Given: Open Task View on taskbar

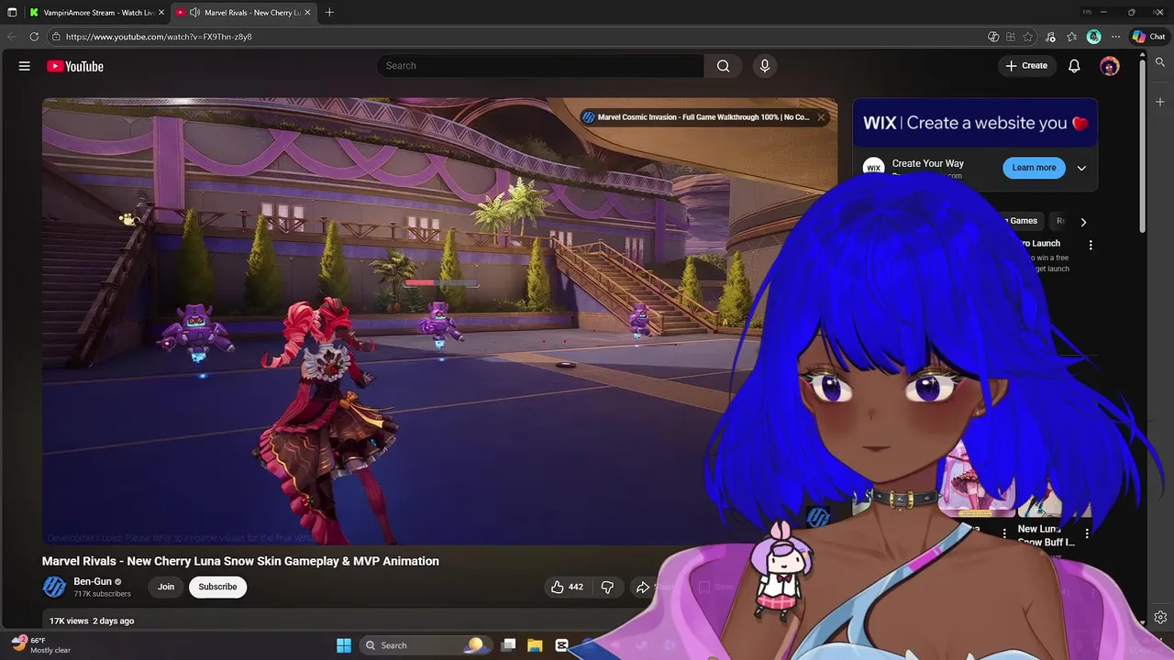Looking at the screenshot, I should (x=509, y=645).
